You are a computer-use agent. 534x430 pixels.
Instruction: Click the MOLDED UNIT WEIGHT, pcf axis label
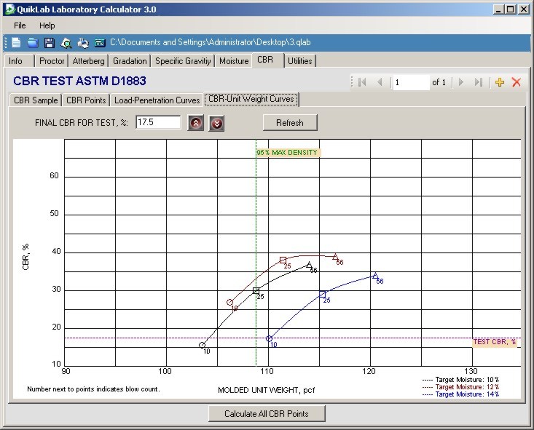pyautogui.click(x=267, y=390)
